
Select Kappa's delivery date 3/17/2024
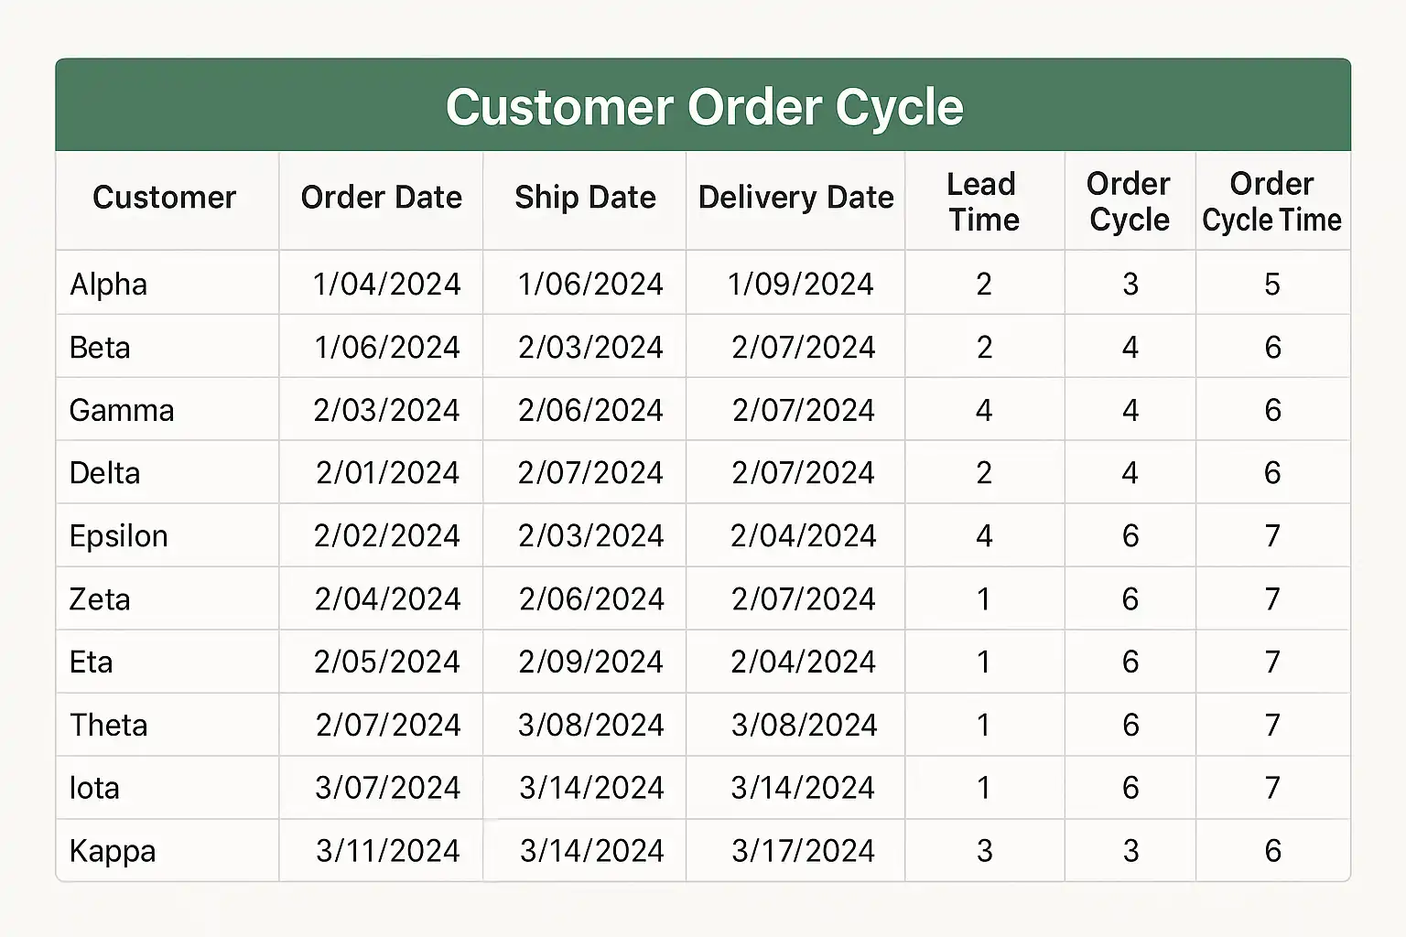click(x=803, y=851)
